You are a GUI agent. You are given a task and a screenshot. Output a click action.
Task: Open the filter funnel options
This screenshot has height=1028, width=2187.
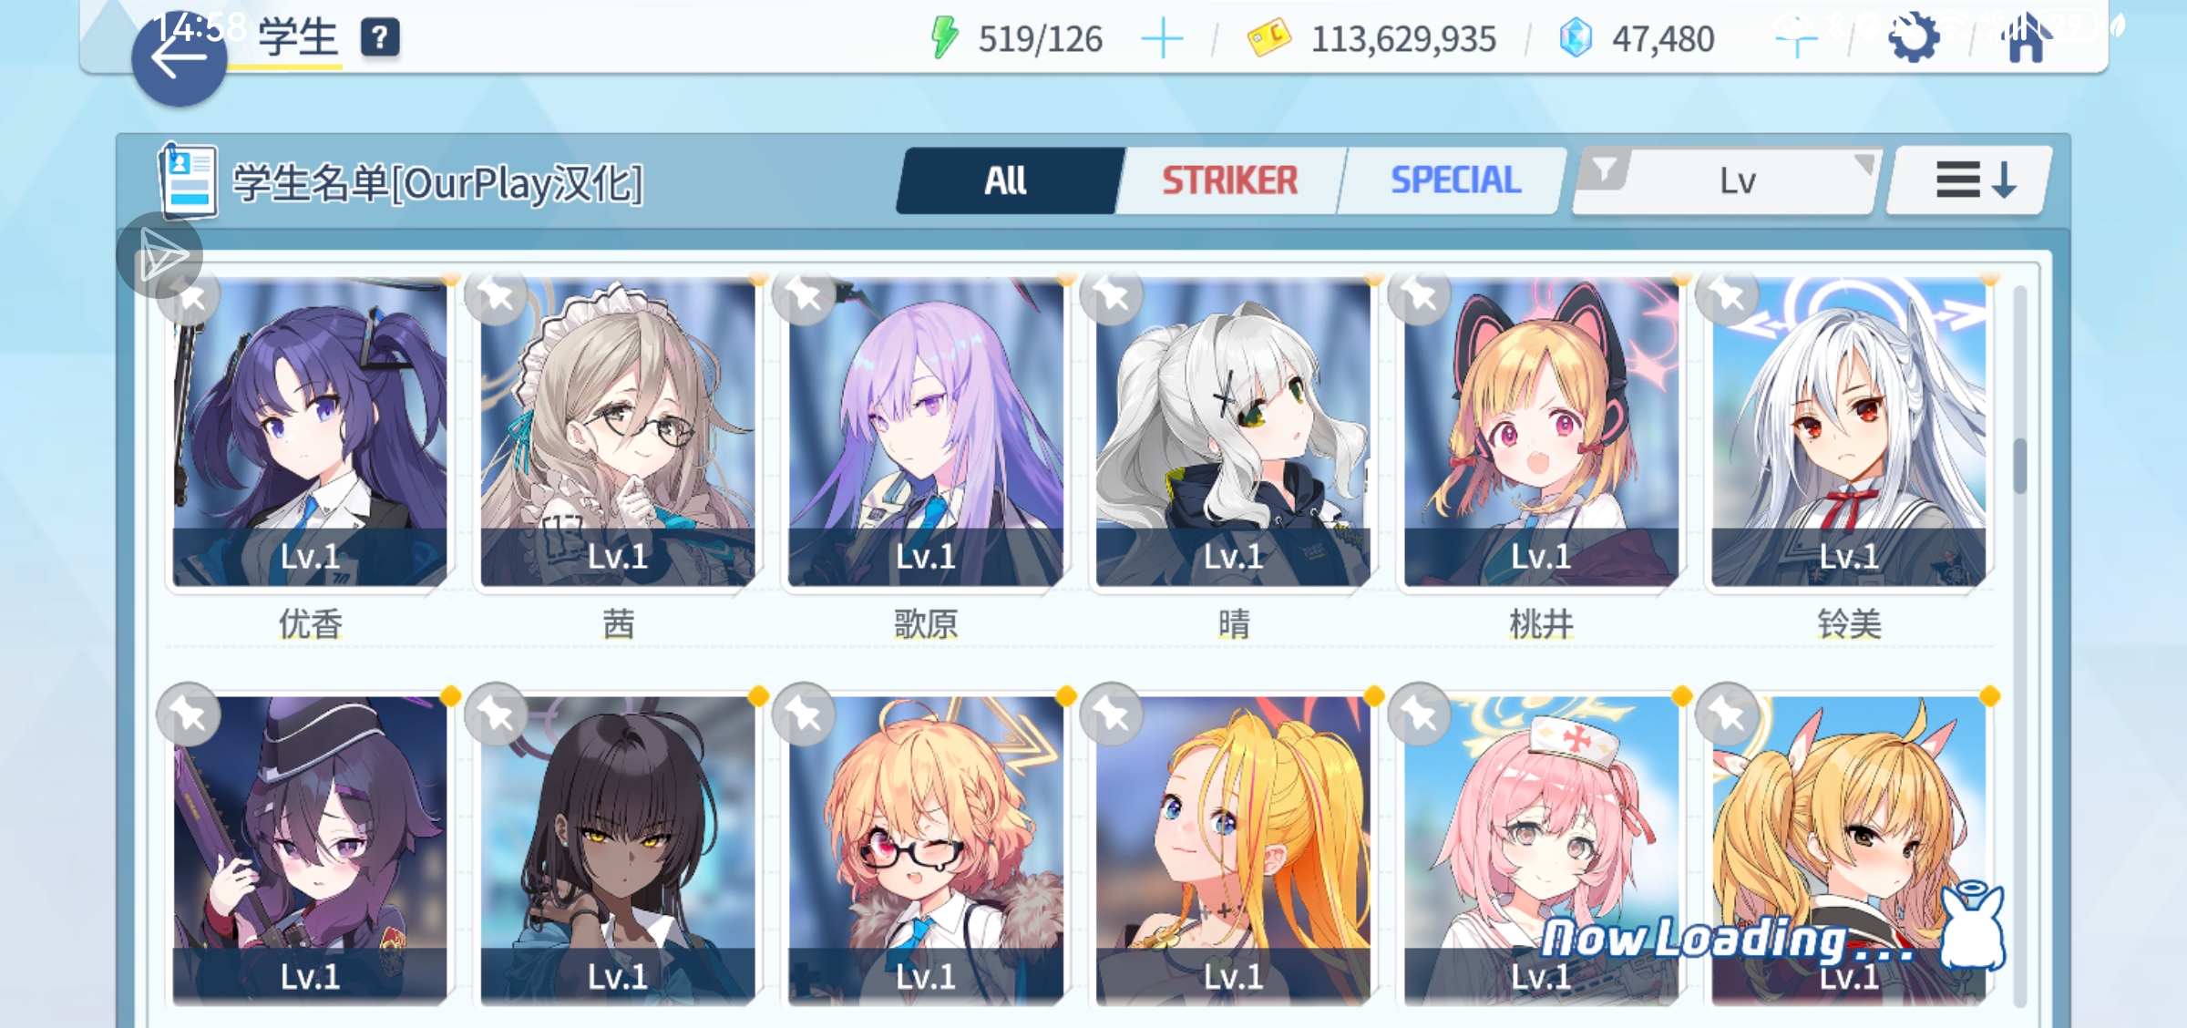[x=1603, y=170]
